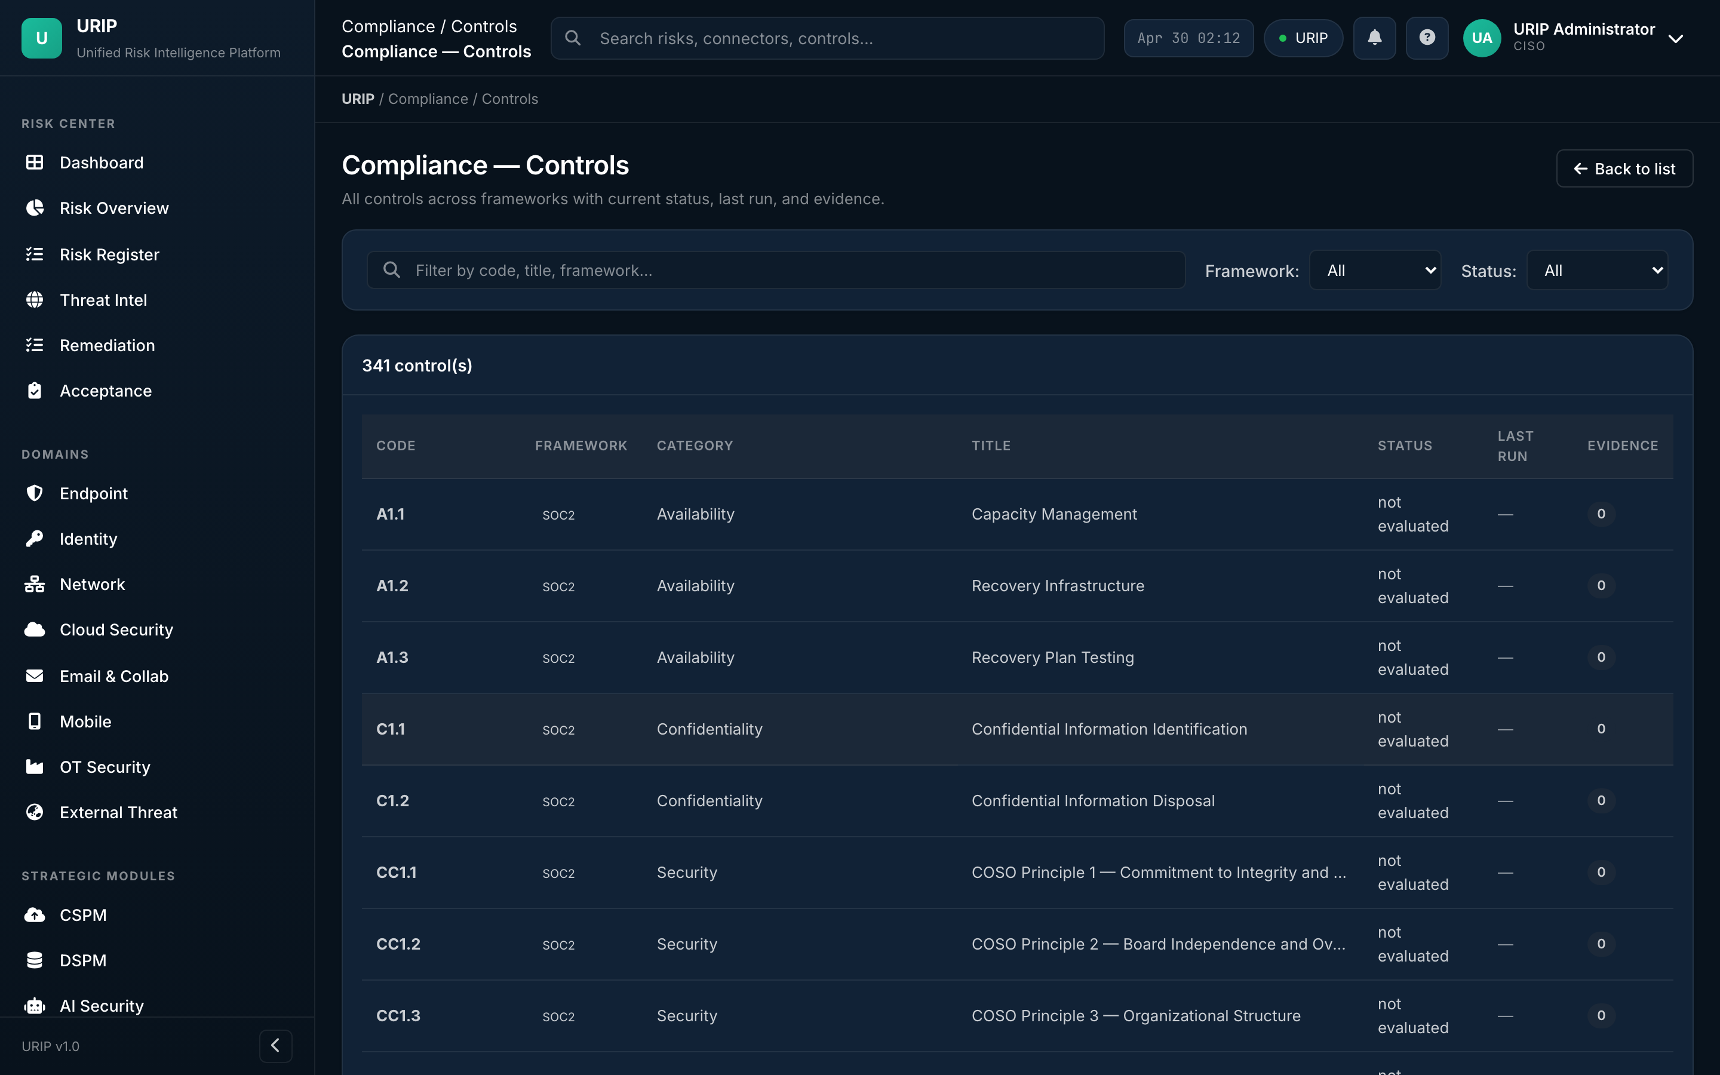
Task: Click Confidentiality category in C1.2 row
Action: tap(709, 800)
